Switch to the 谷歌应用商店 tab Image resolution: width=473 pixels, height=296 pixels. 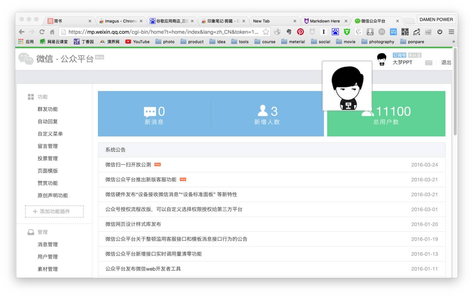click(x=172, y=21)
